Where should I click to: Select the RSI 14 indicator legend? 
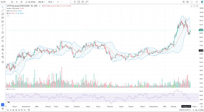pyautogui.click(x=9, y=89)
